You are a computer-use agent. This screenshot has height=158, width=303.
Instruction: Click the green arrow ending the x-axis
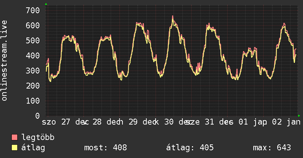[299, 116]
